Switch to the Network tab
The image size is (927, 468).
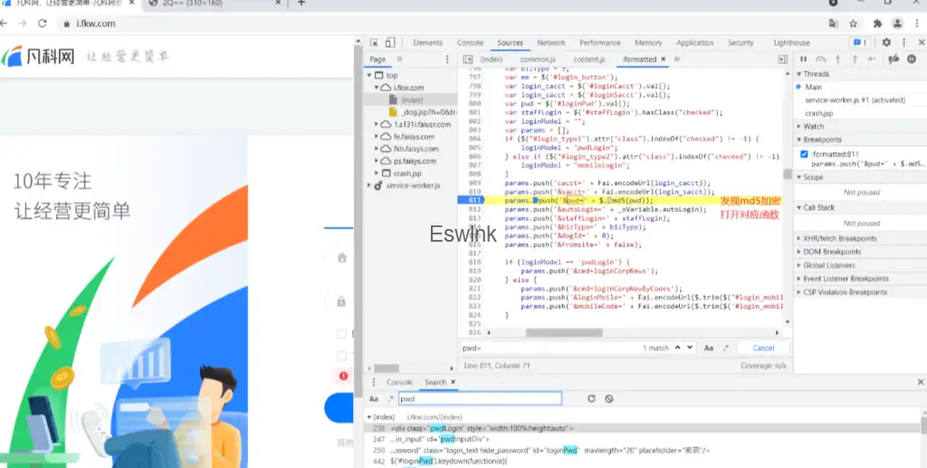pyautogui.click(x=550, y=43)
